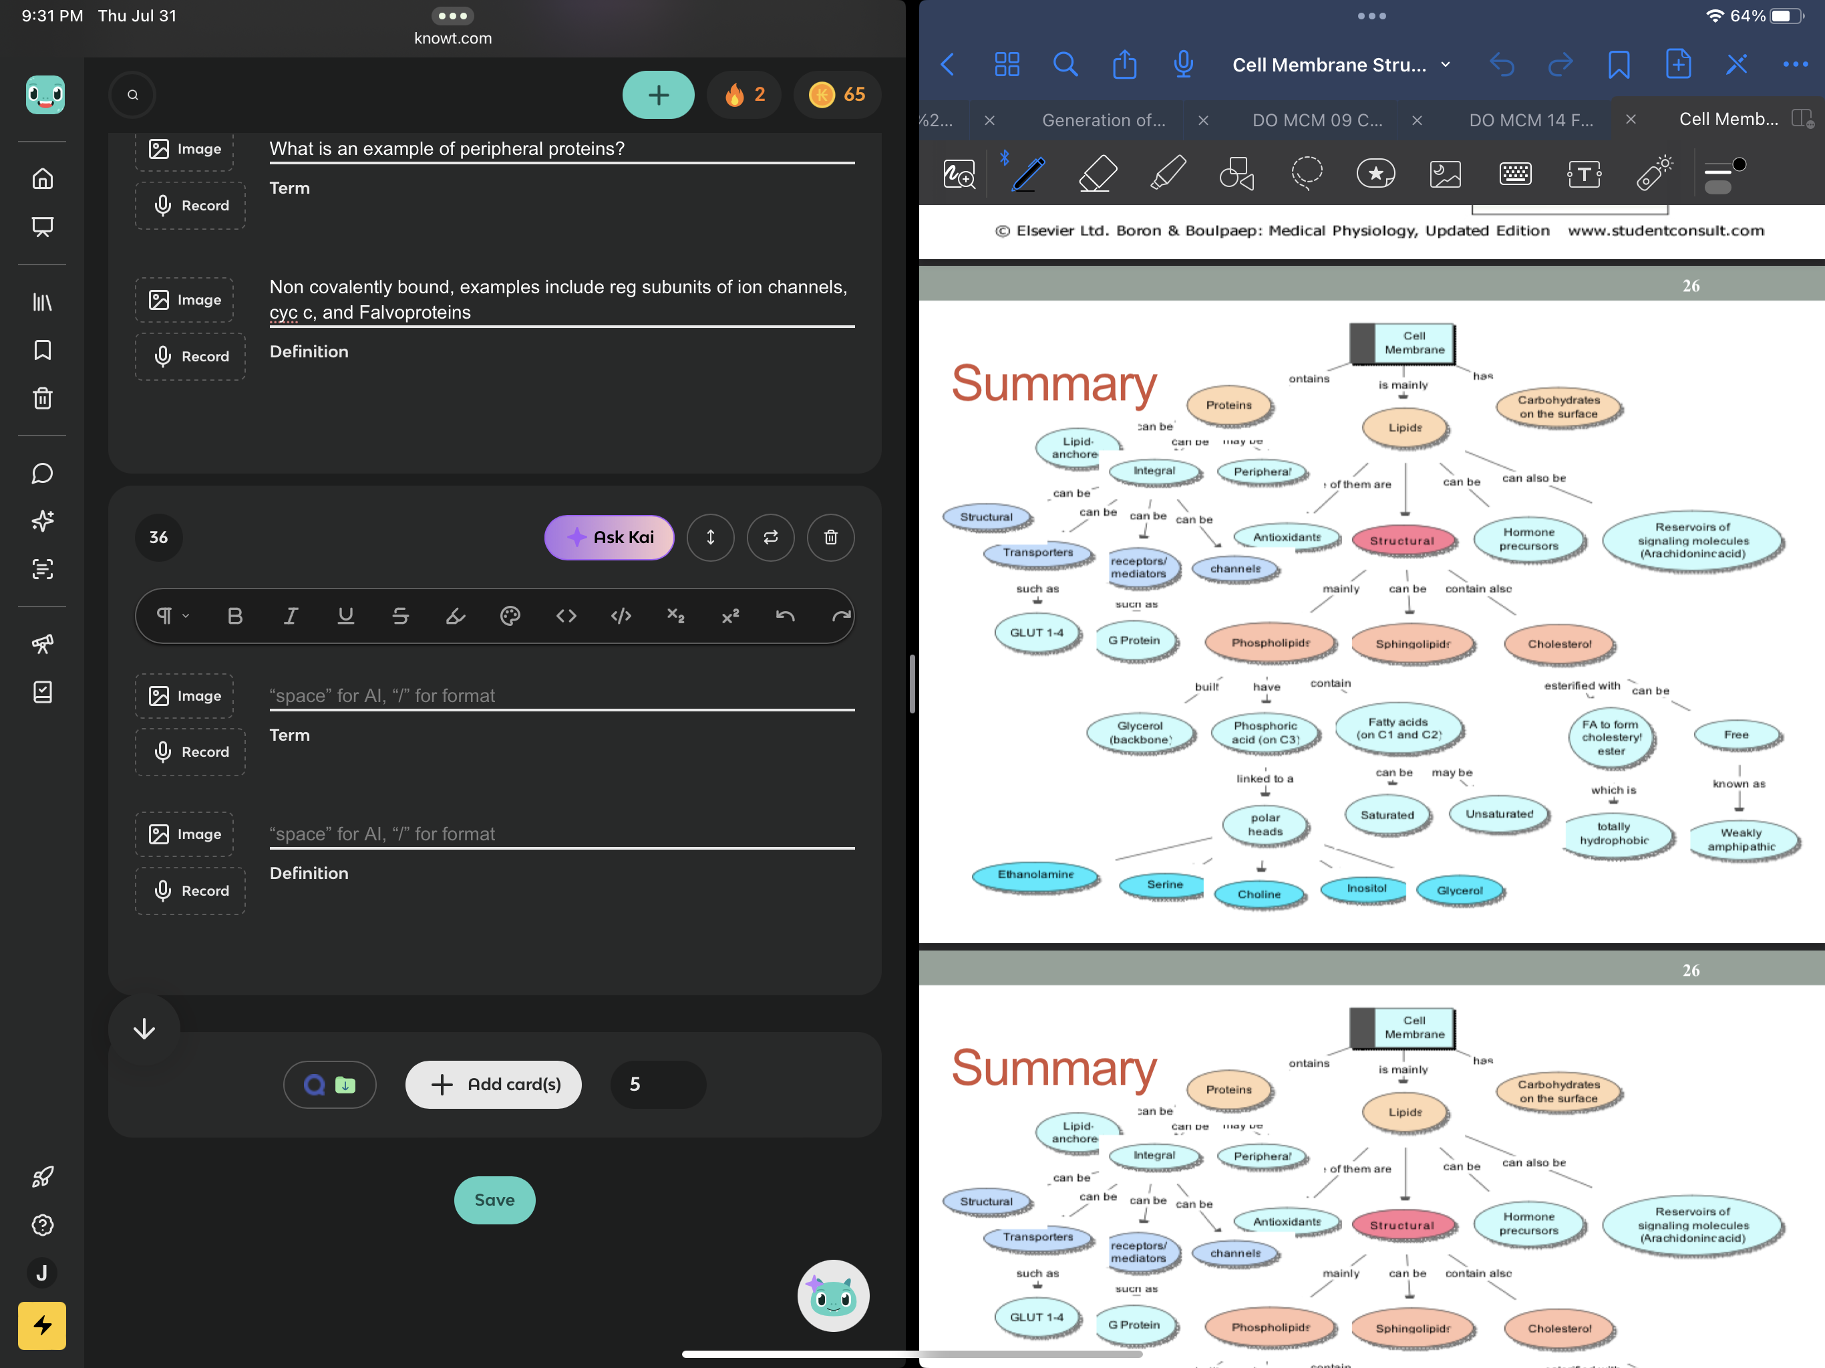Open the thumbnail grid view in notes app
This screenshot has height=1368, width=1825.
pyautogui.click(x=1007, y=64)
